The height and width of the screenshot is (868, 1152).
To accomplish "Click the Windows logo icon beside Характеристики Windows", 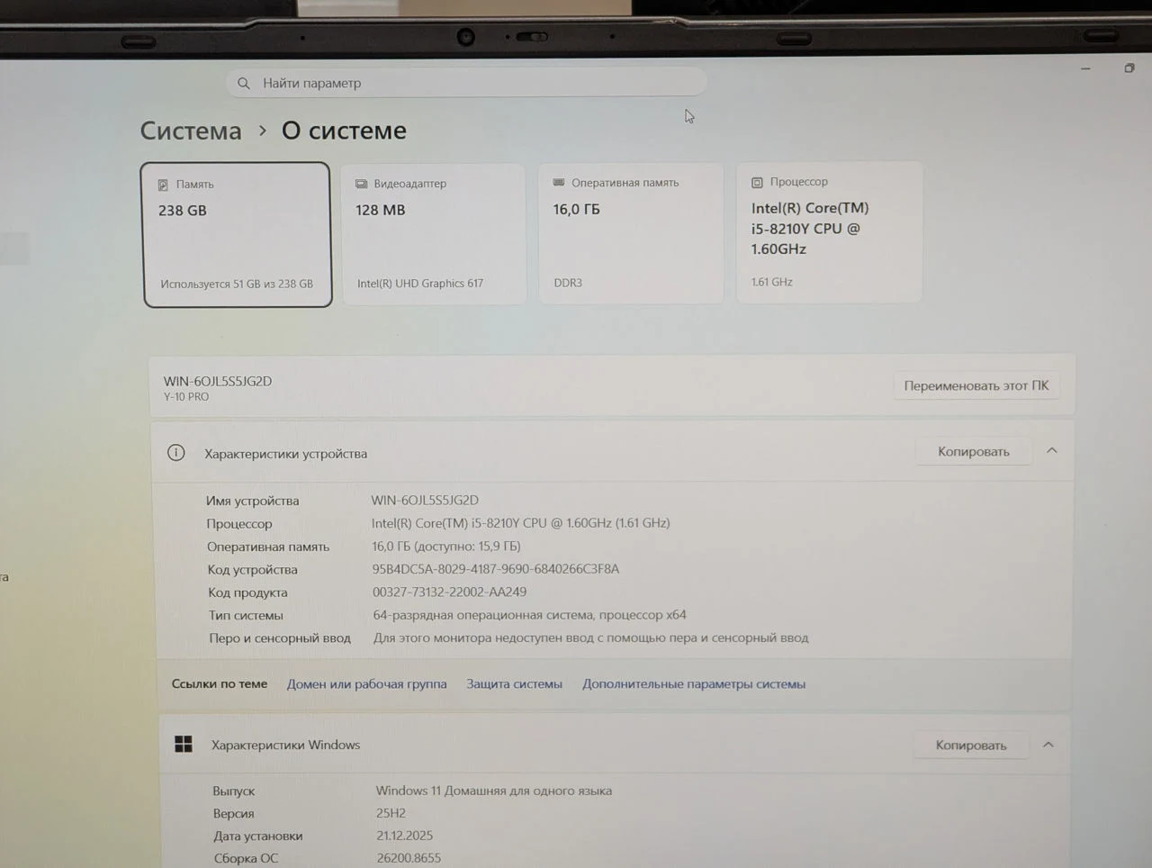I will pos(184,744).
